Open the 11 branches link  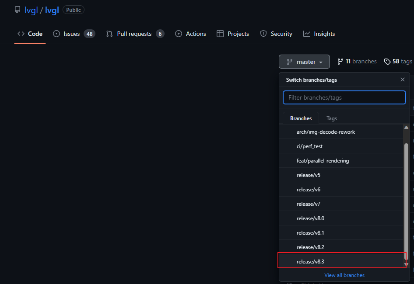(x=357, y=62)
